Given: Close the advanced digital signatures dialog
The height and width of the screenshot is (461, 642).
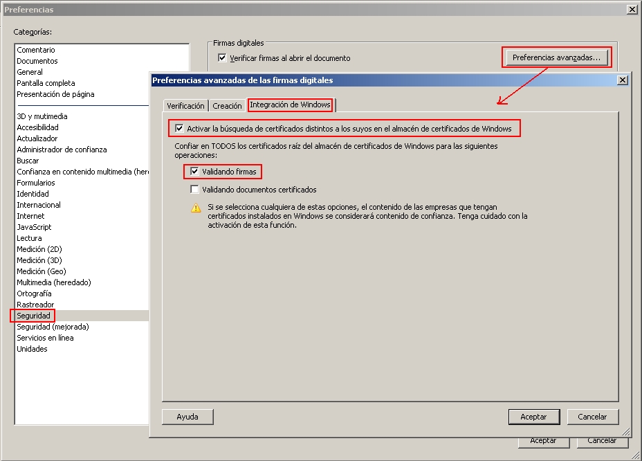Looking at the screenshot, I should pyautogui.click(x=623, y=80).
